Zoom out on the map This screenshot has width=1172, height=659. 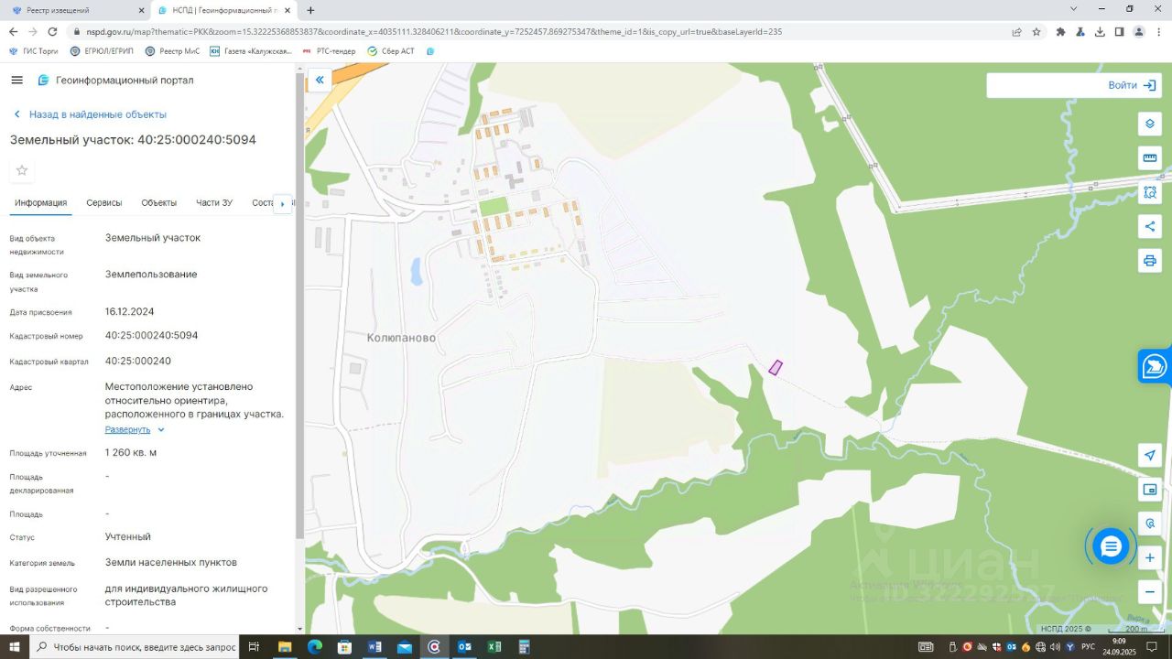pyautogui.click(x=1150, y=591)
